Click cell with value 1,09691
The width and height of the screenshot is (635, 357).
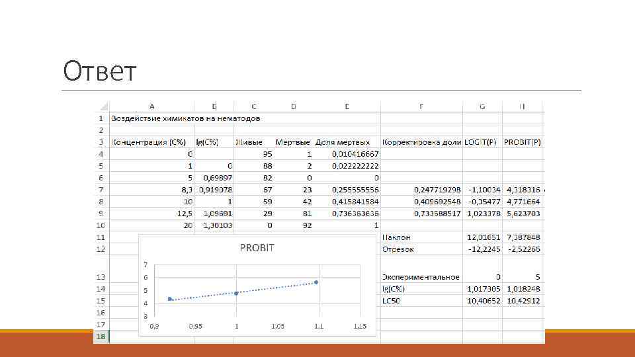pyautogui.click(x=214, y=214)
